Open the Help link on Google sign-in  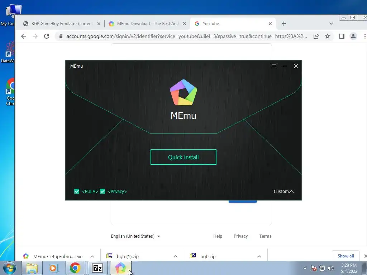point(218,236)
